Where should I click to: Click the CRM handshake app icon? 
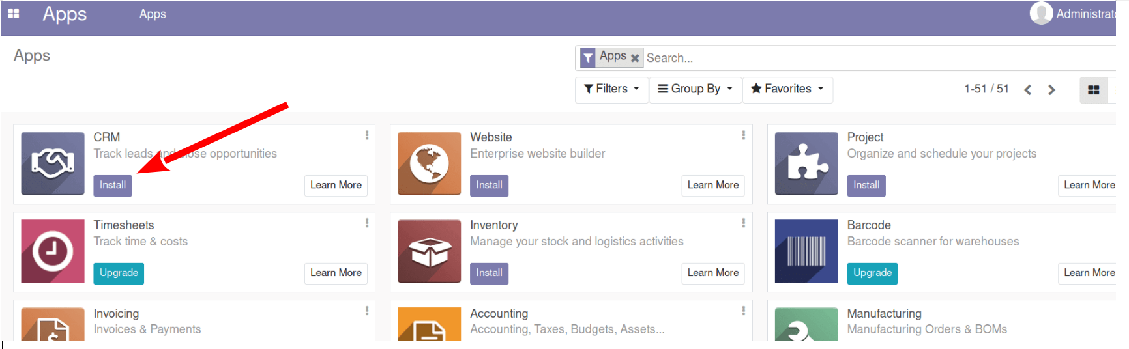53,163
